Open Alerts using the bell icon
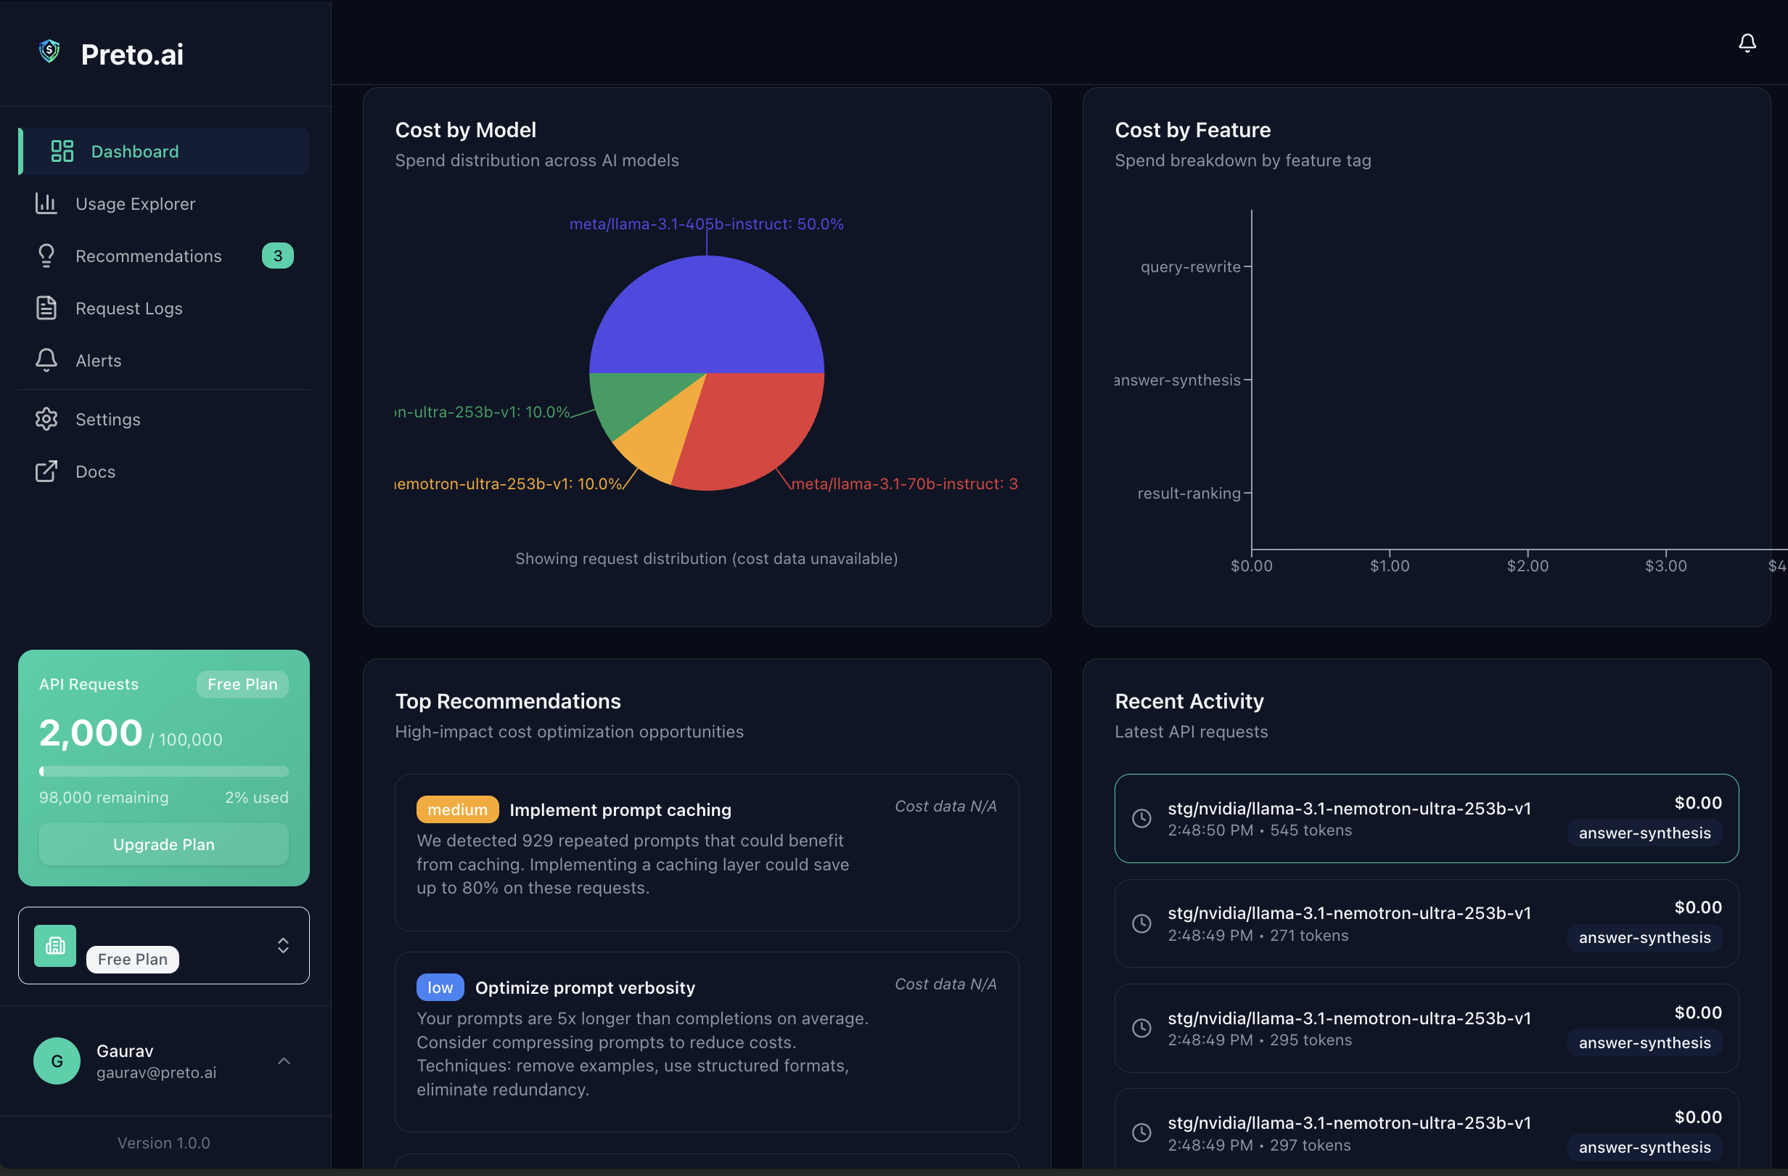The height and width of the screenshot is (1176, 1788). click(x=46, y=360)
